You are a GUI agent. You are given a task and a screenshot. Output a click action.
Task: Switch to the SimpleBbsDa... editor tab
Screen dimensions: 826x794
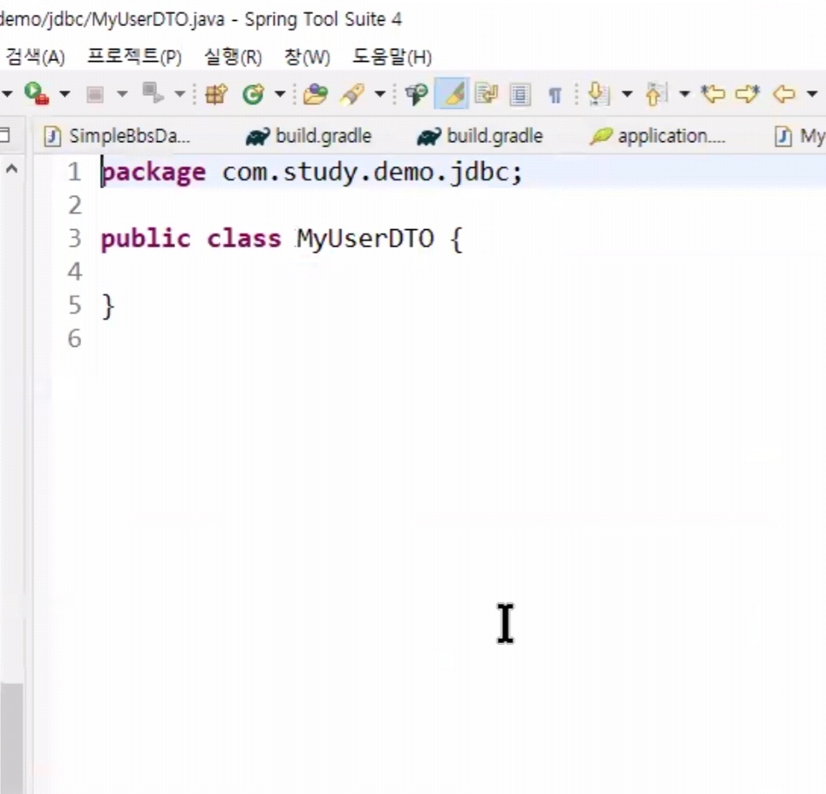coord(117,136)
